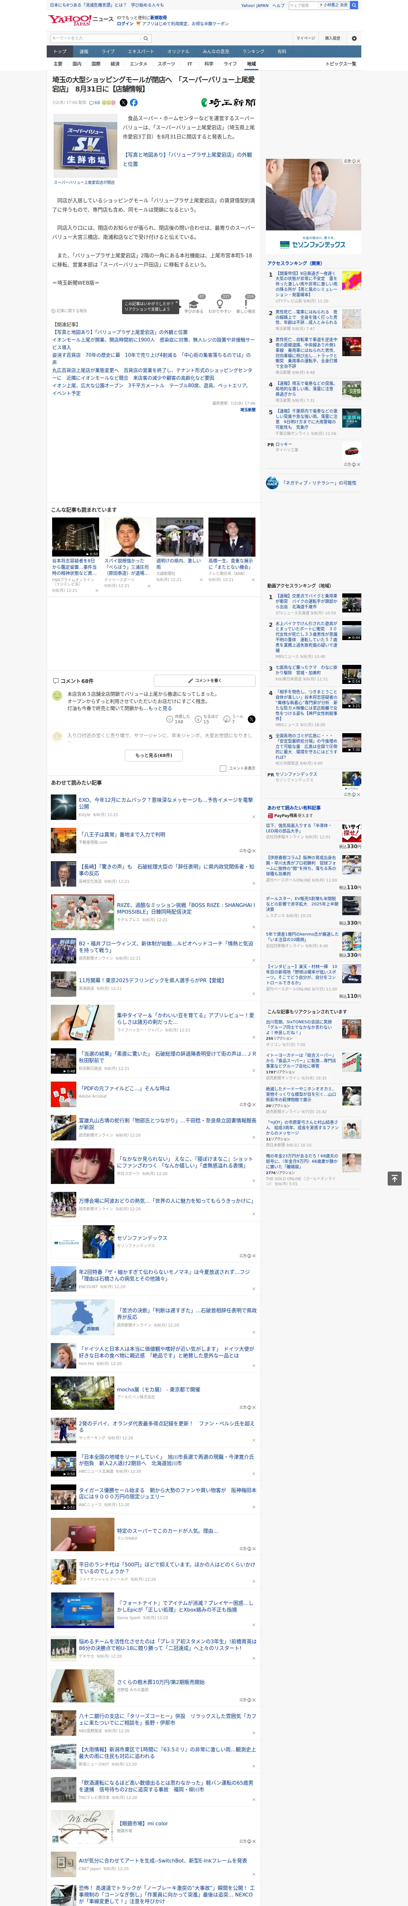Click the 埼玉新聞 publisher logo
The width and height of the screenshot is (408, 1906).
(228, 103)
